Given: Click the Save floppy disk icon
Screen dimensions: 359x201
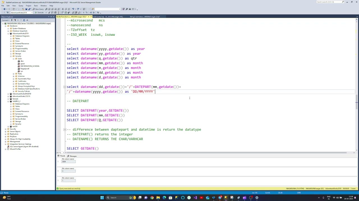Looking at the screenshot, I should coord(26,9).
